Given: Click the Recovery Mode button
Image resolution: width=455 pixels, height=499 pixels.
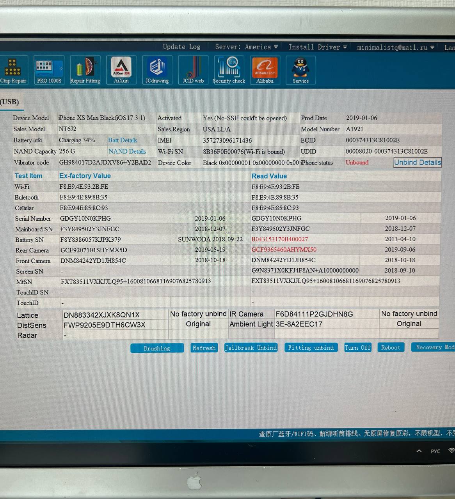Looking at the screenshot, I should (x=433, y=347).
